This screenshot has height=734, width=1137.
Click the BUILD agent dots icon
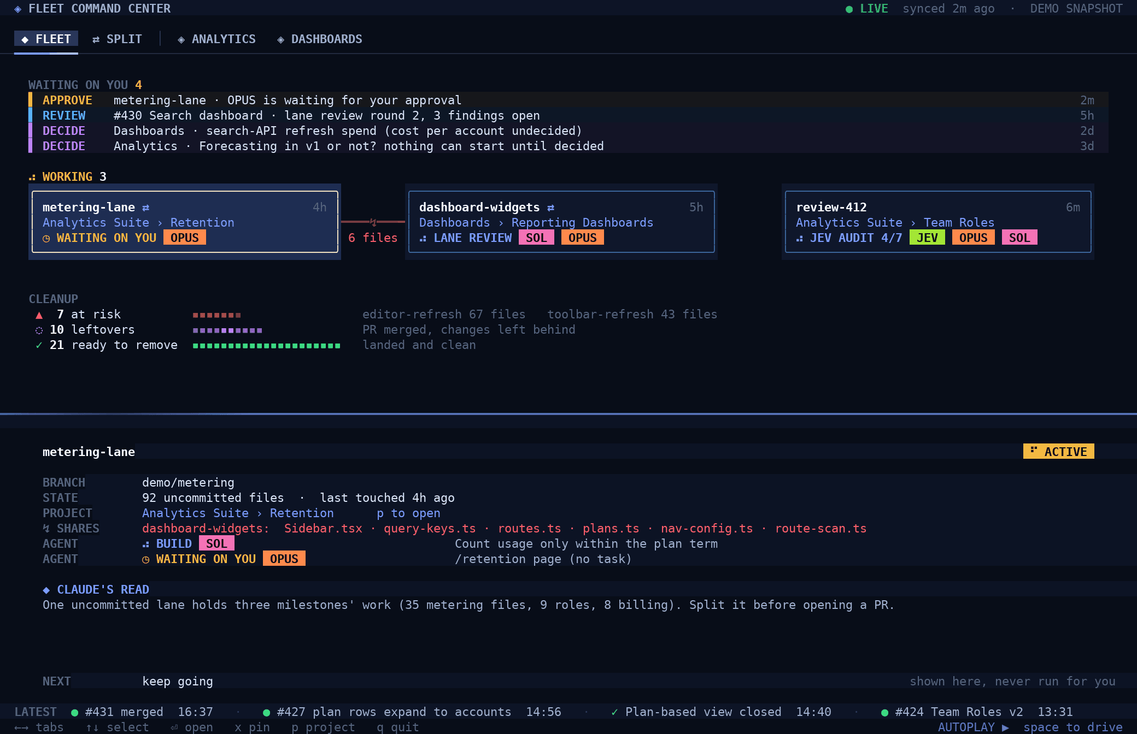(x=145, y=544)
